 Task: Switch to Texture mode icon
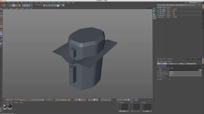tap(1, 16)
